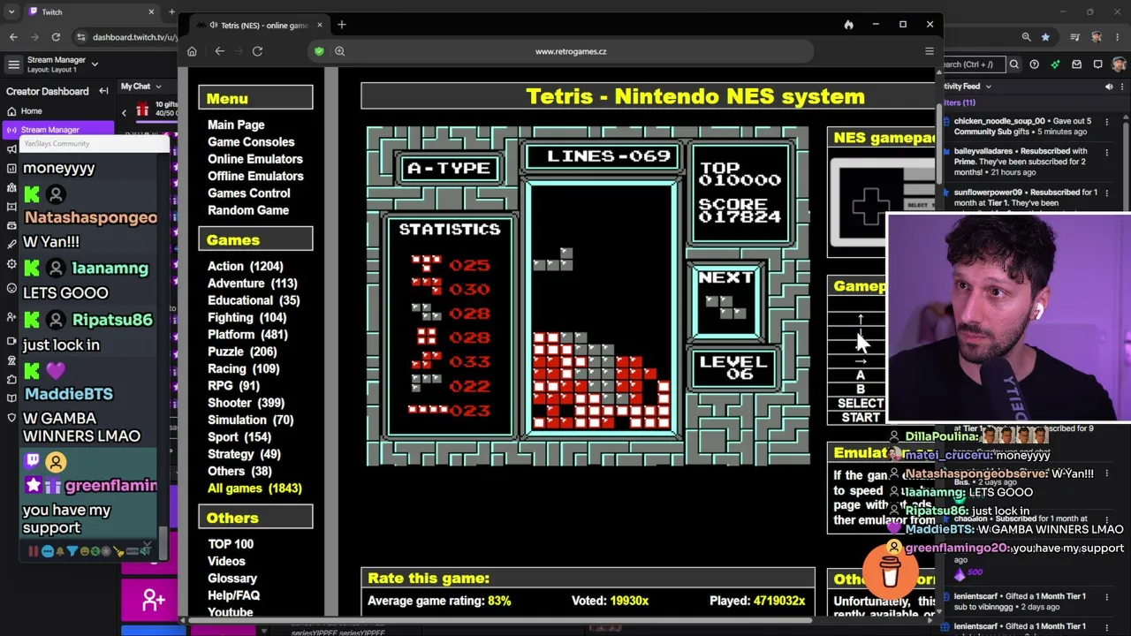Go back in the Tetris browser window
Viewport: 1131px width, 636px height.
pos(220,51)
